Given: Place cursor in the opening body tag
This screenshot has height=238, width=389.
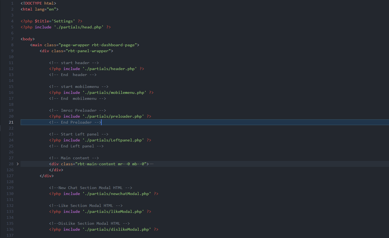Looking at the screenshot, I should point(28,39).
